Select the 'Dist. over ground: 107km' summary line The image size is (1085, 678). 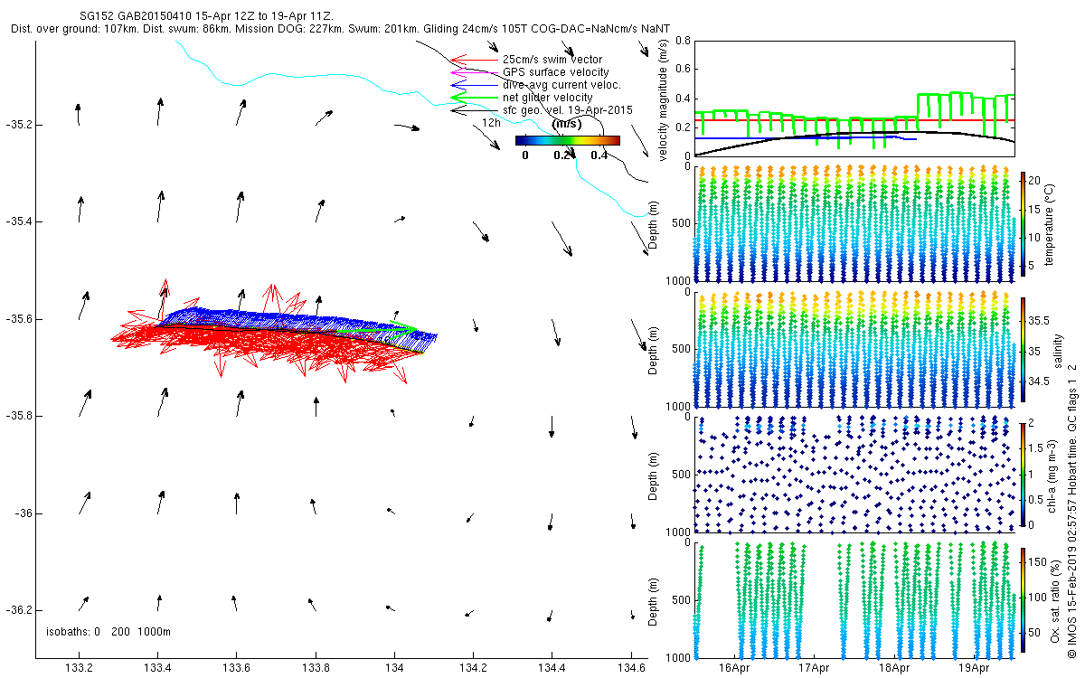coord(339,29)
